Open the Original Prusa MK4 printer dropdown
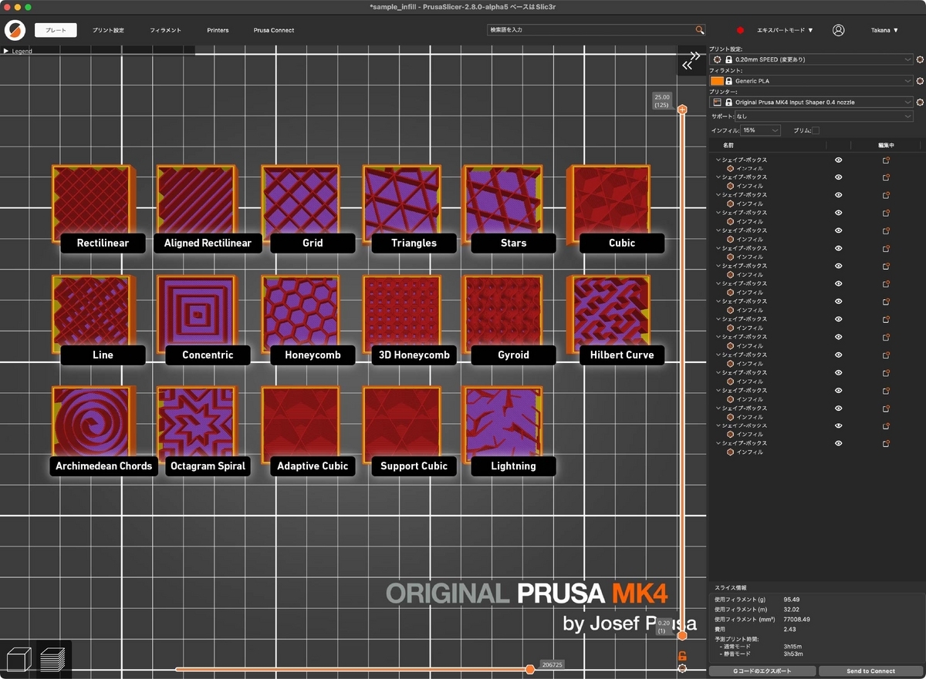Viewport: 926px width, 679px height. pos(813,102)
